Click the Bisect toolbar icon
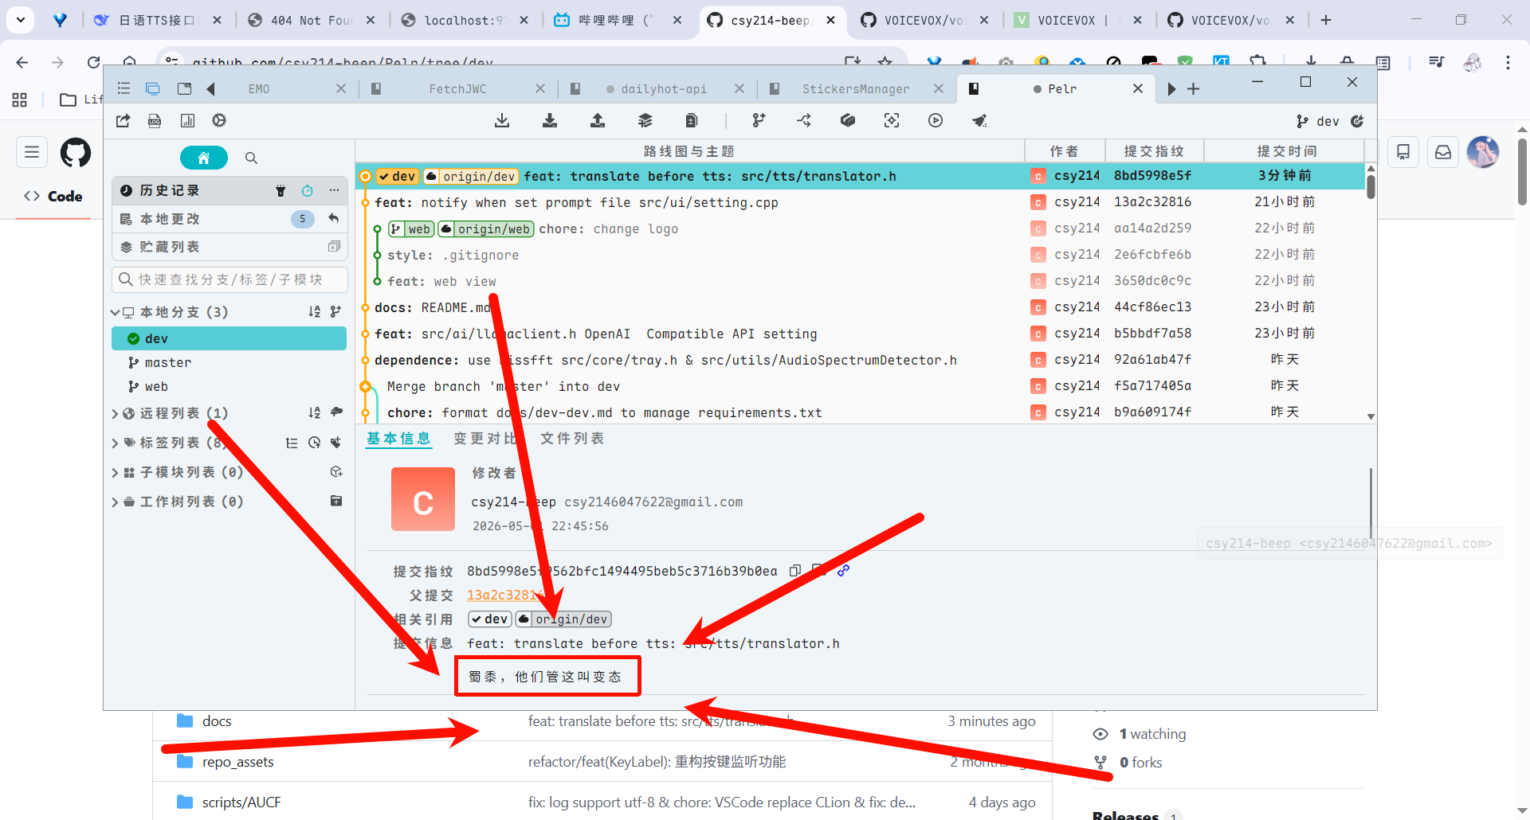The width and height of the screenshot is (1530, 820). point(892,120)
